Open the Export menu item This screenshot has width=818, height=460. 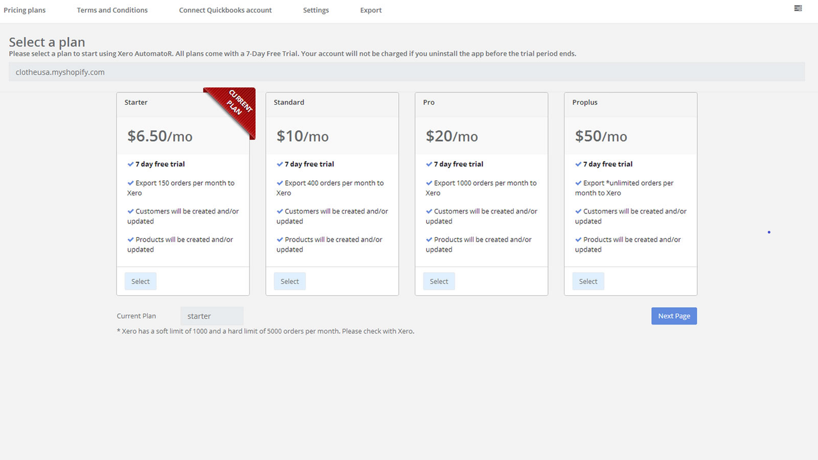point(371,10)
